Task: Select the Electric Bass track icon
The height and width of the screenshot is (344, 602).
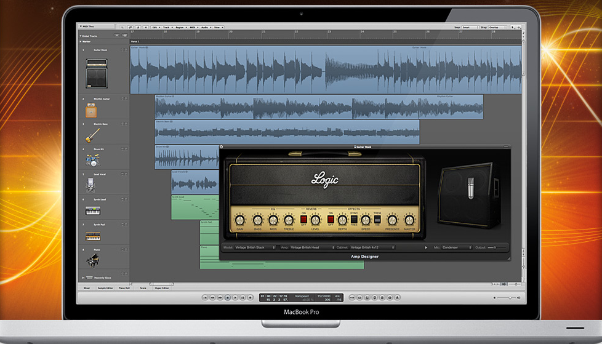Action: click(92, 135)
